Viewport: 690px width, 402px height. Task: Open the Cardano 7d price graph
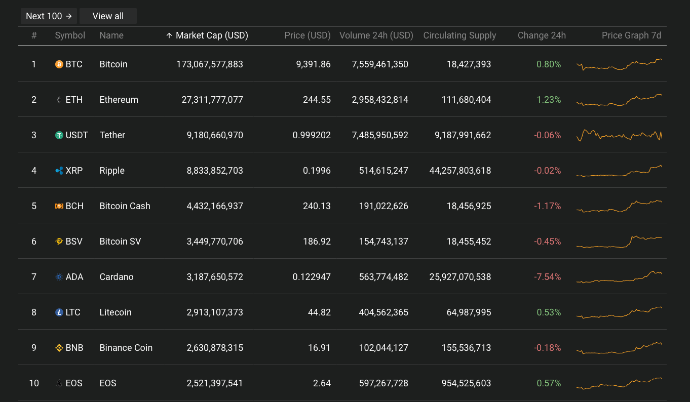619,277
